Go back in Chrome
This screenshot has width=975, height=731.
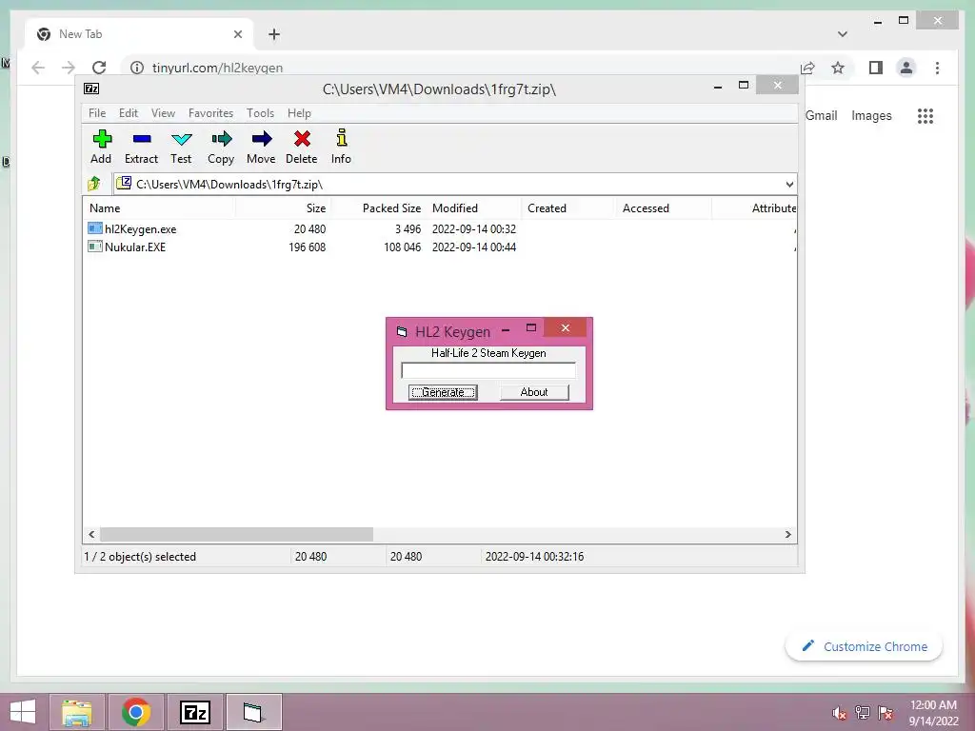pos(38,68)
